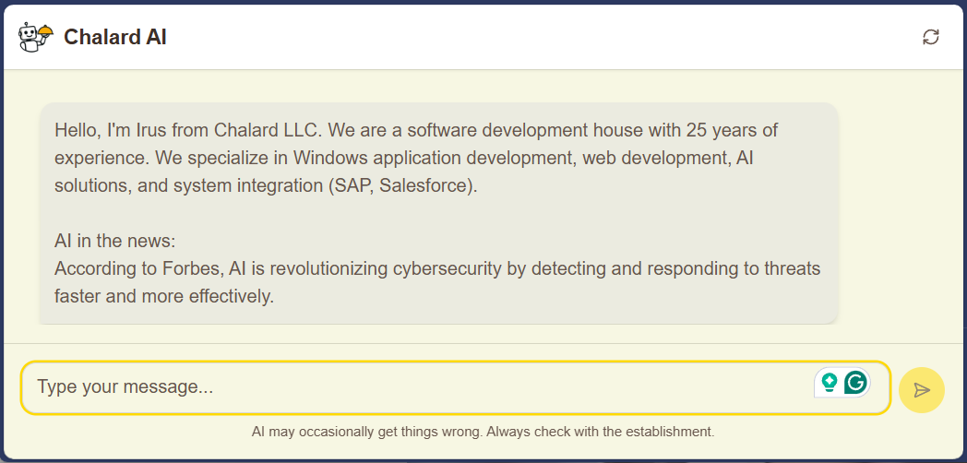967x463 pixels.
Task: Click "Always check with the establishment" text
Action: [601, 432]
